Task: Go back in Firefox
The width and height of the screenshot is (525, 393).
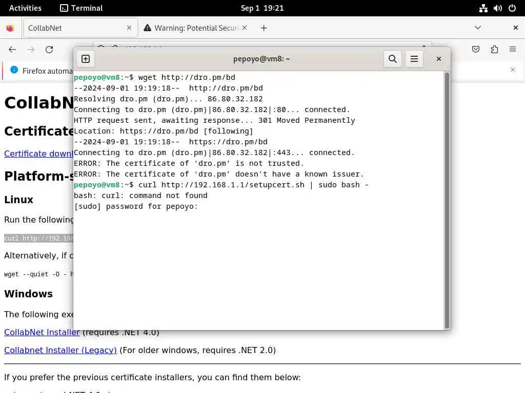Action: pos(12,50)
